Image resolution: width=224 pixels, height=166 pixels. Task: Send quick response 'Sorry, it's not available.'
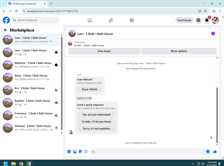(97, 128)
